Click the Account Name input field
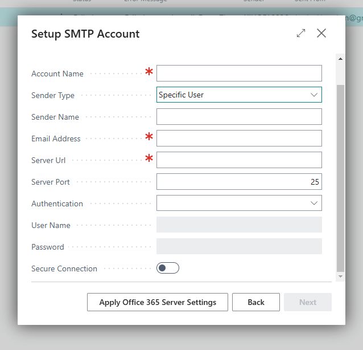Image resolution: width=363 pixels, height=350 pixels. coord(239,74)
